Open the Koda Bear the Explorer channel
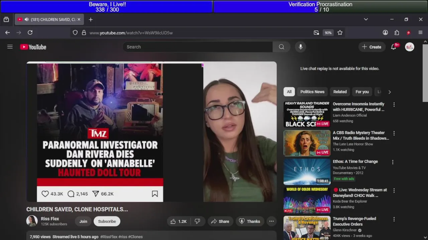 click(x=350, y=201)
